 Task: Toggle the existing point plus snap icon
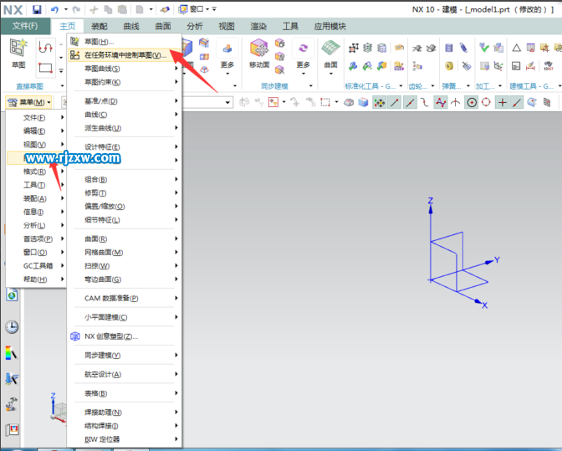click(502, 103)
